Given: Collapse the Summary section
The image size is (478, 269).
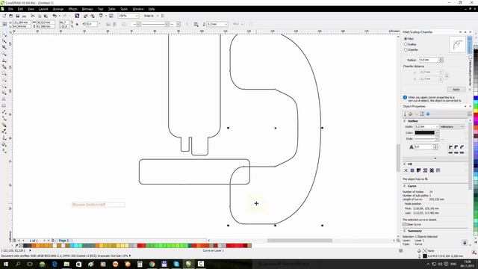Looking at the screenshot, I should coord(405,231).
